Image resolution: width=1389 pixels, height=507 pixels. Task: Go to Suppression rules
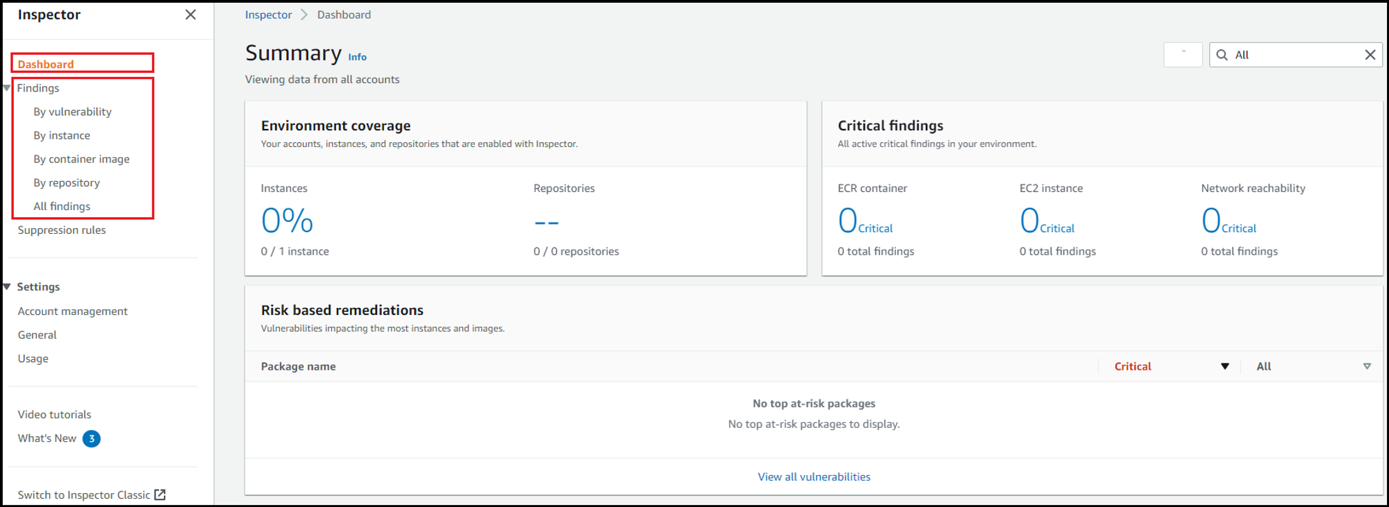pos(62,230)
